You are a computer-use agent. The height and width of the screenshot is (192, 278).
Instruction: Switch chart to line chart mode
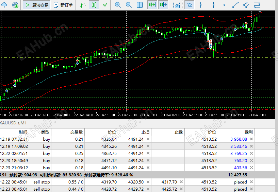click(x=105, y=5)
